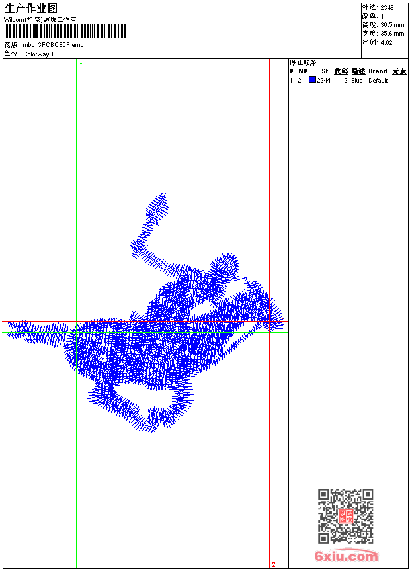
Task: Click the Brand column header
Action: pos(378,71)
